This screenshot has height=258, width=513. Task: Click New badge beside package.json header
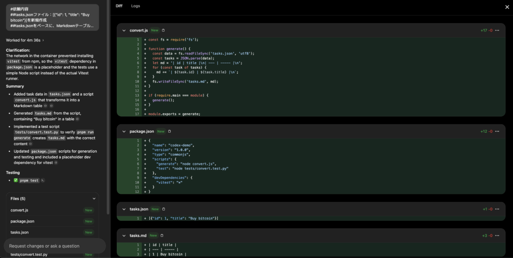click(161, 131)
